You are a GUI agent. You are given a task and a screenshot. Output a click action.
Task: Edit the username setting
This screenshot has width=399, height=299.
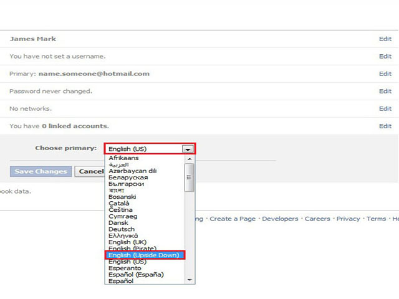[x=385, y=56]
